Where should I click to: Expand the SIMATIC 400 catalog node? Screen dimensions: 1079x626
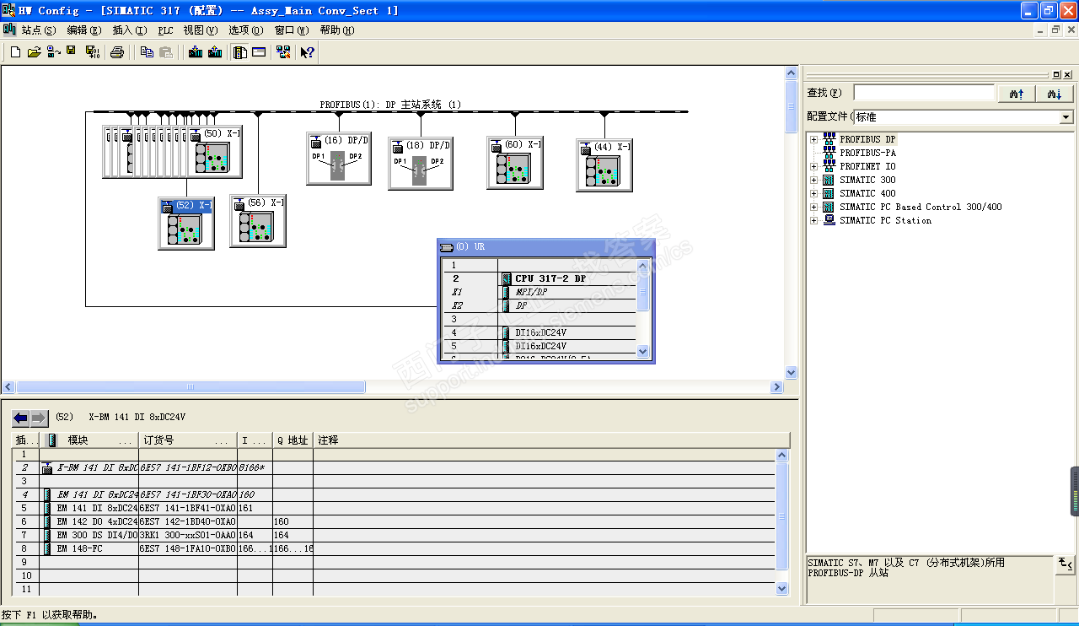pyautogui.click(x=813, y=193)
